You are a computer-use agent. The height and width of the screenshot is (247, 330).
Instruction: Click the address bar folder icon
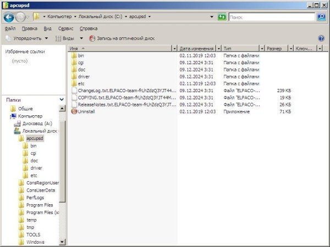tap(37, 16)
